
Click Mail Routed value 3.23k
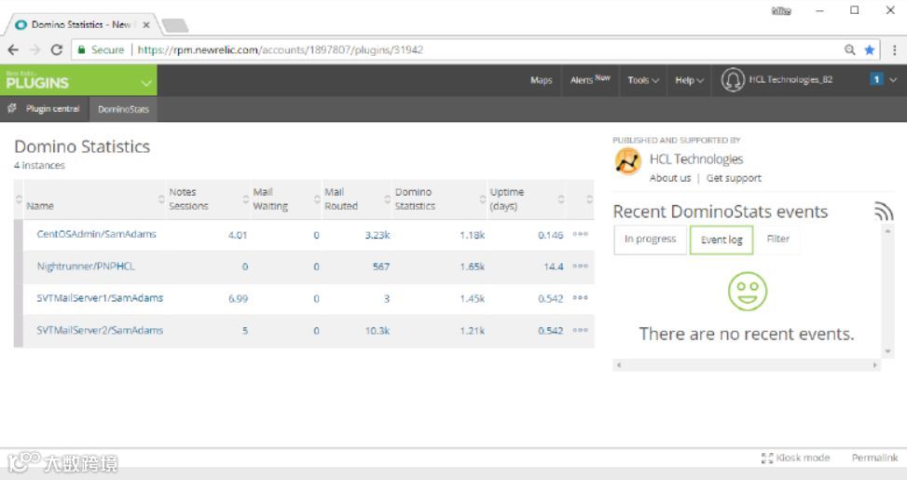378,236
